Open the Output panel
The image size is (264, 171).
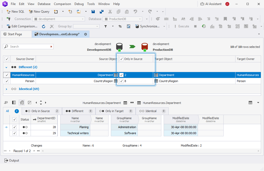click(x=12, y=160)
